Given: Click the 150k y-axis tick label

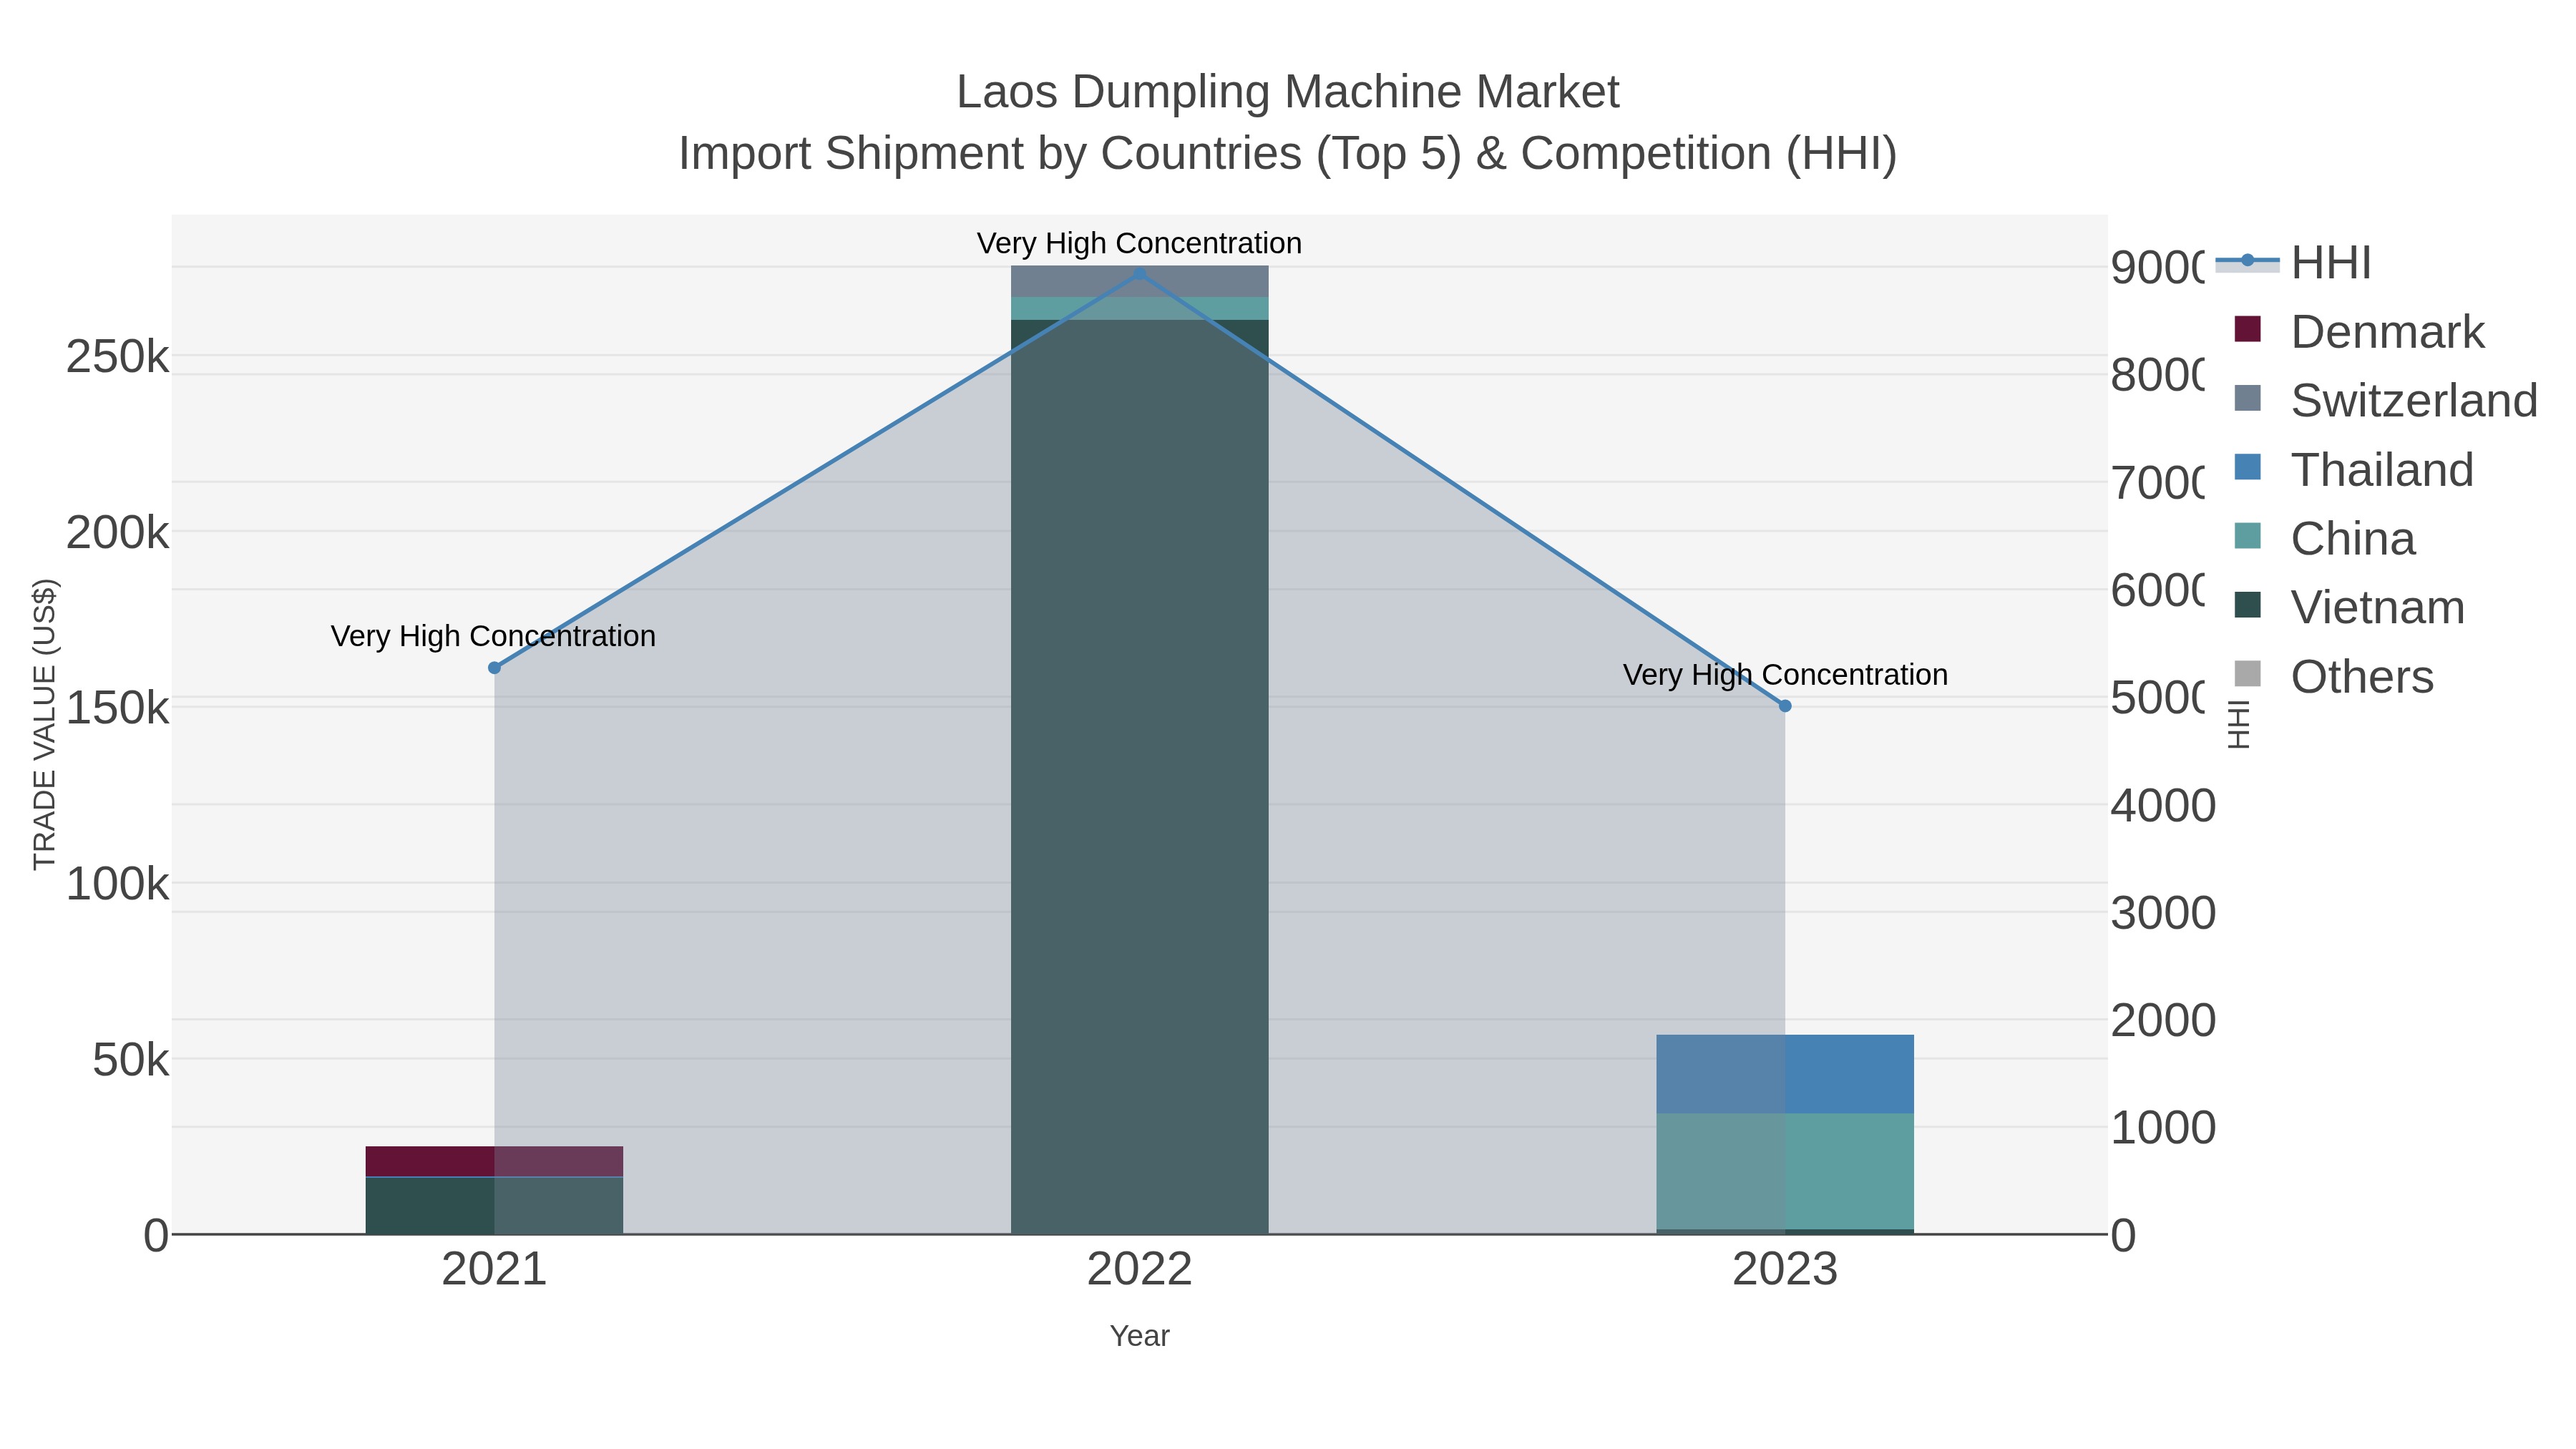Looking at the screenshot, I should [x=117, y=709].
